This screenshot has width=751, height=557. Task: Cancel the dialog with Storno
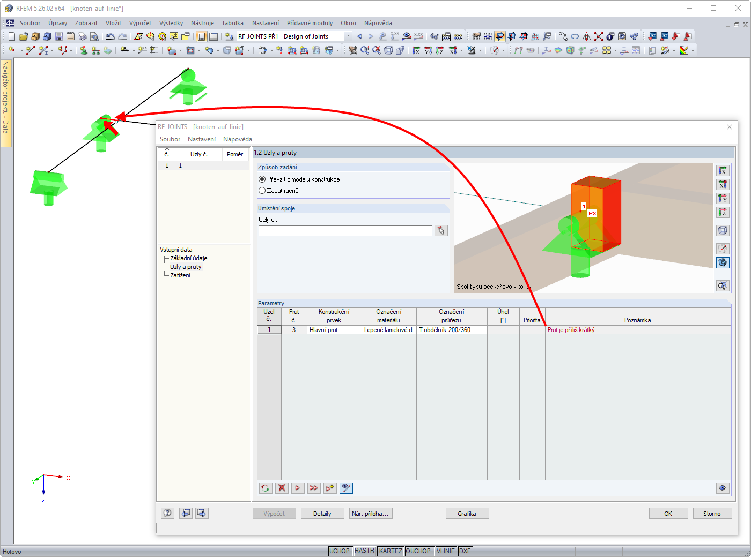point(712,514)
